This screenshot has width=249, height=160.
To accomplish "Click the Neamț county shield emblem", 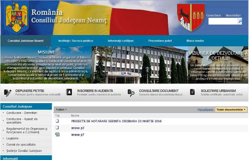I will point(191,18).
